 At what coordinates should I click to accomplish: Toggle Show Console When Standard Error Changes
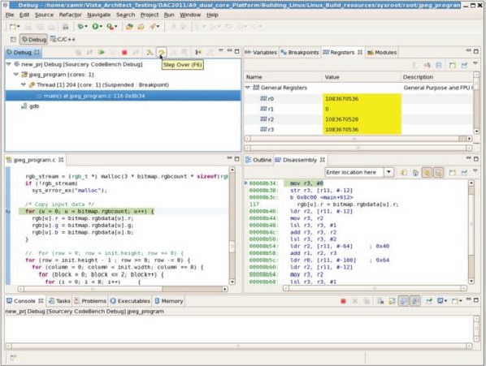click(x=415, y=301)
